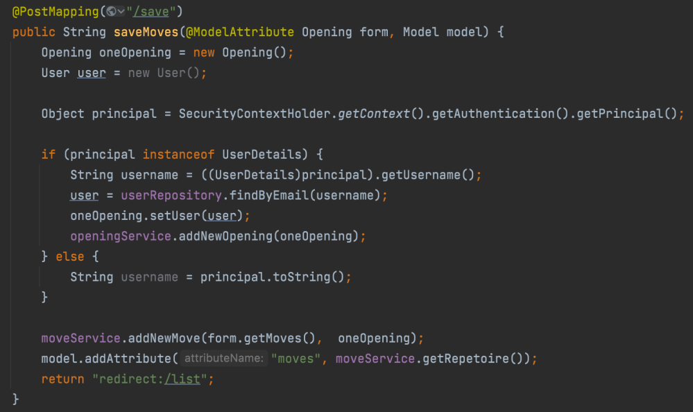Place cursor on saveMoves method name
The height and width of the screenshot is (412, 693).
click(x=145, y=32)
